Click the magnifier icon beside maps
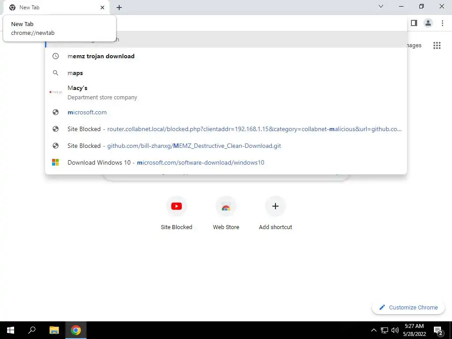Image resolution: width=452 pixels, height=339 pixels. click(x=56, y=73)
